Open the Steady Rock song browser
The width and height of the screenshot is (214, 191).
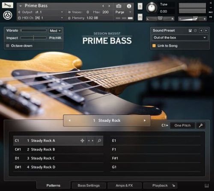[107, 120]
